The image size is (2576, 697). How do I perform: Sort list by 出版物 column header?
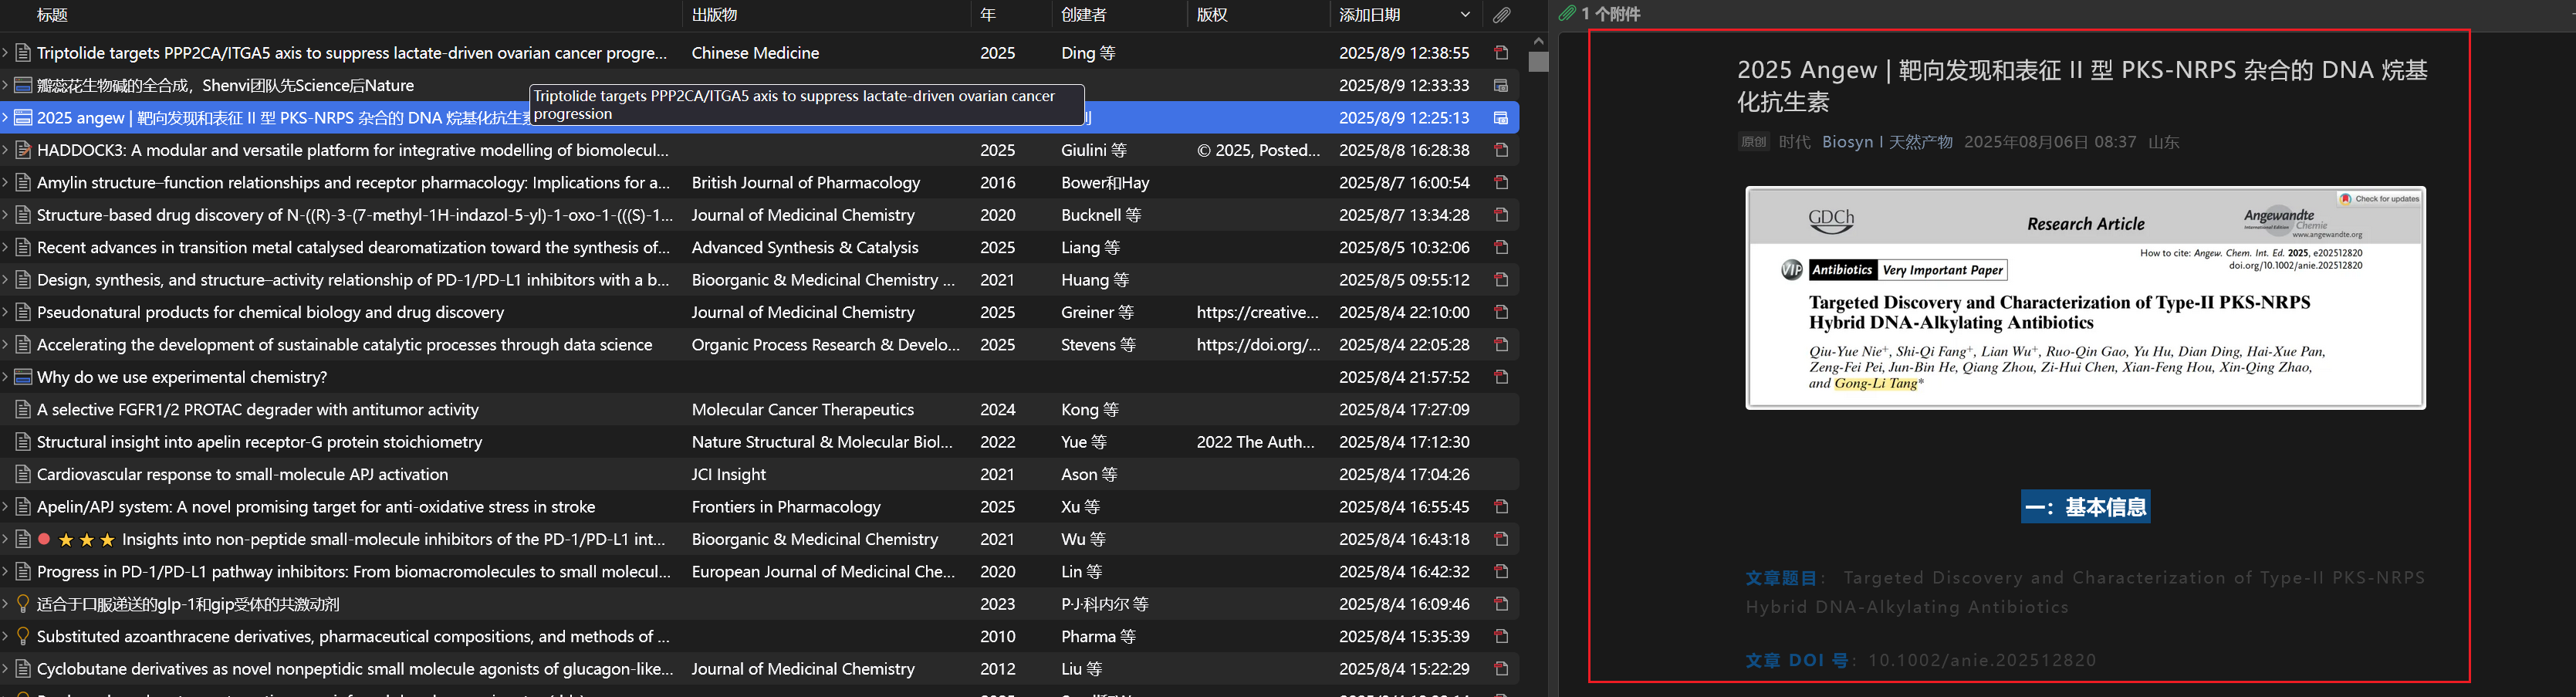point(714,15)
